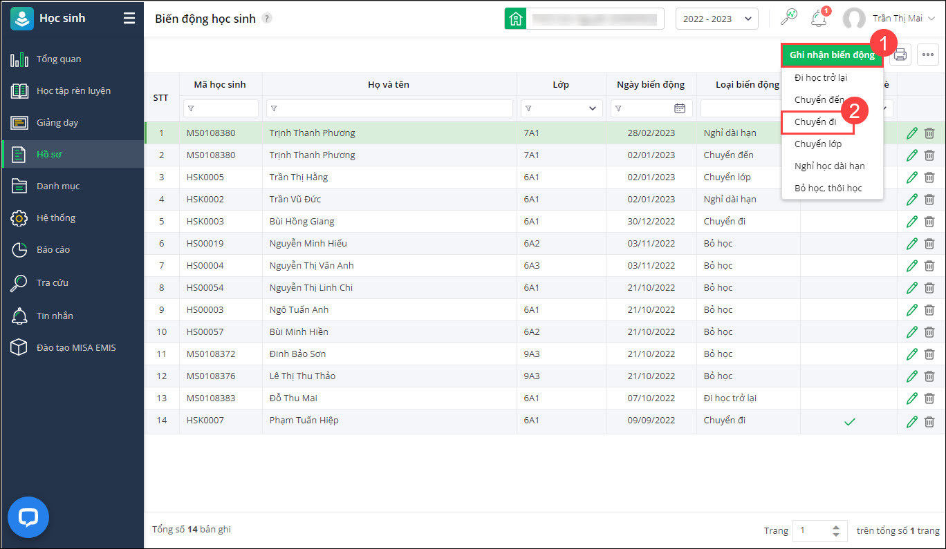Click the Trang page number field
This screenshot has width=946, height=549.
tap(819, 530)
